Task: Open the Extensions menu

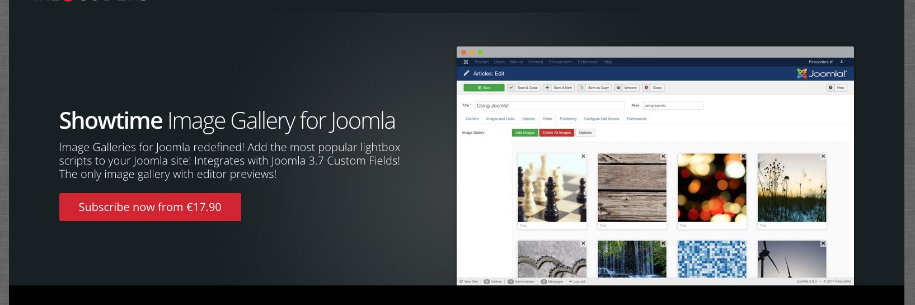Action: point(588,62)
